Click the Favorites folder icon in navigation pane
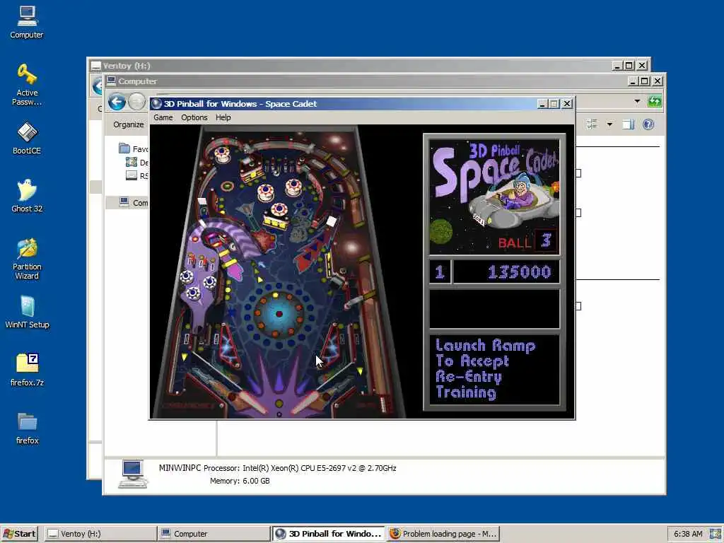The width and height of the screenshot is (724, 543). (124, 148)
